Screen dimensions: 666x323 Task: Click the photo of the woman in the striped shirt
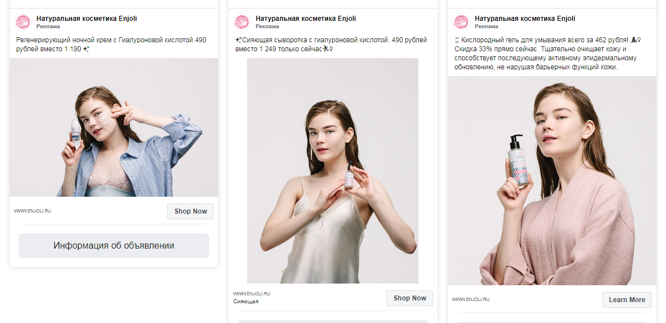pos(114,127)
